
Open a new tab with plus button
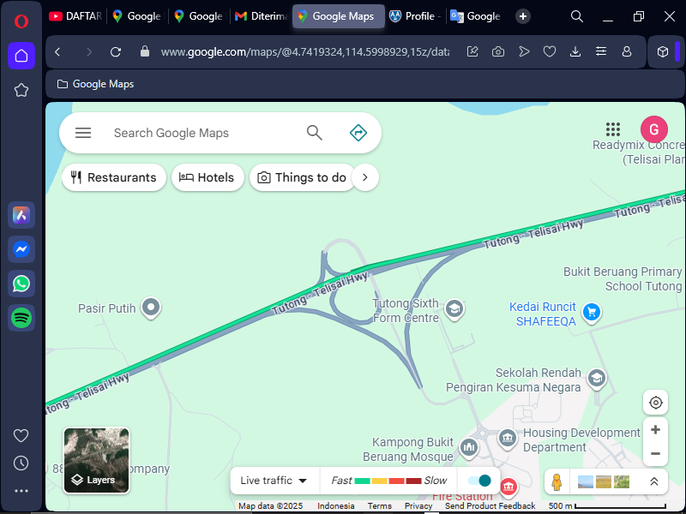click(x=523, y=16)
